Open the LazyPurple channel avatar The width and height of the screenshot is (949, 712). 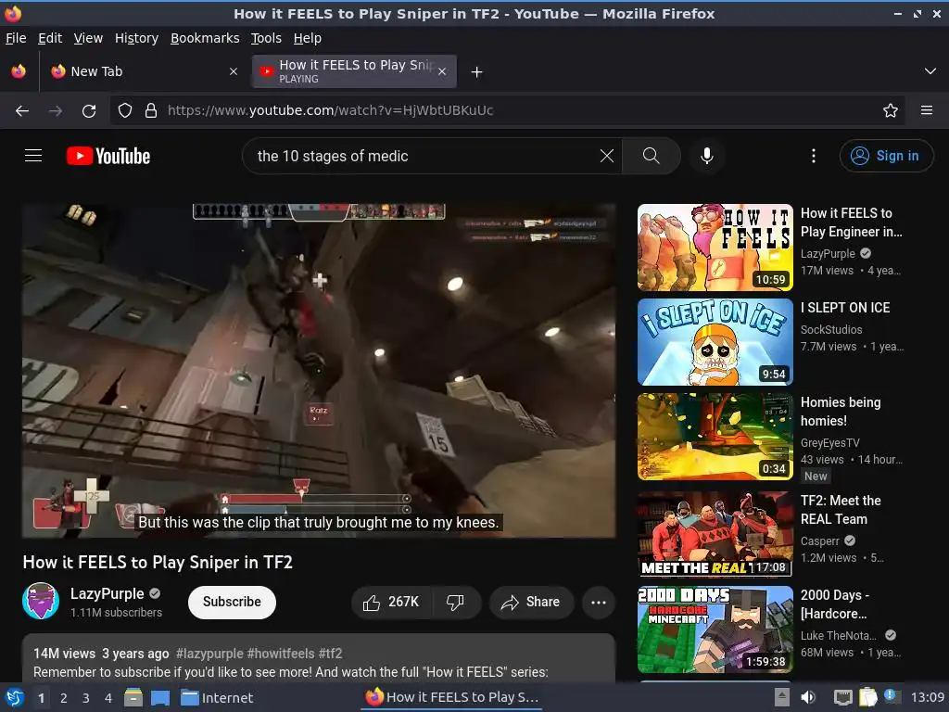tap(41, 601)
